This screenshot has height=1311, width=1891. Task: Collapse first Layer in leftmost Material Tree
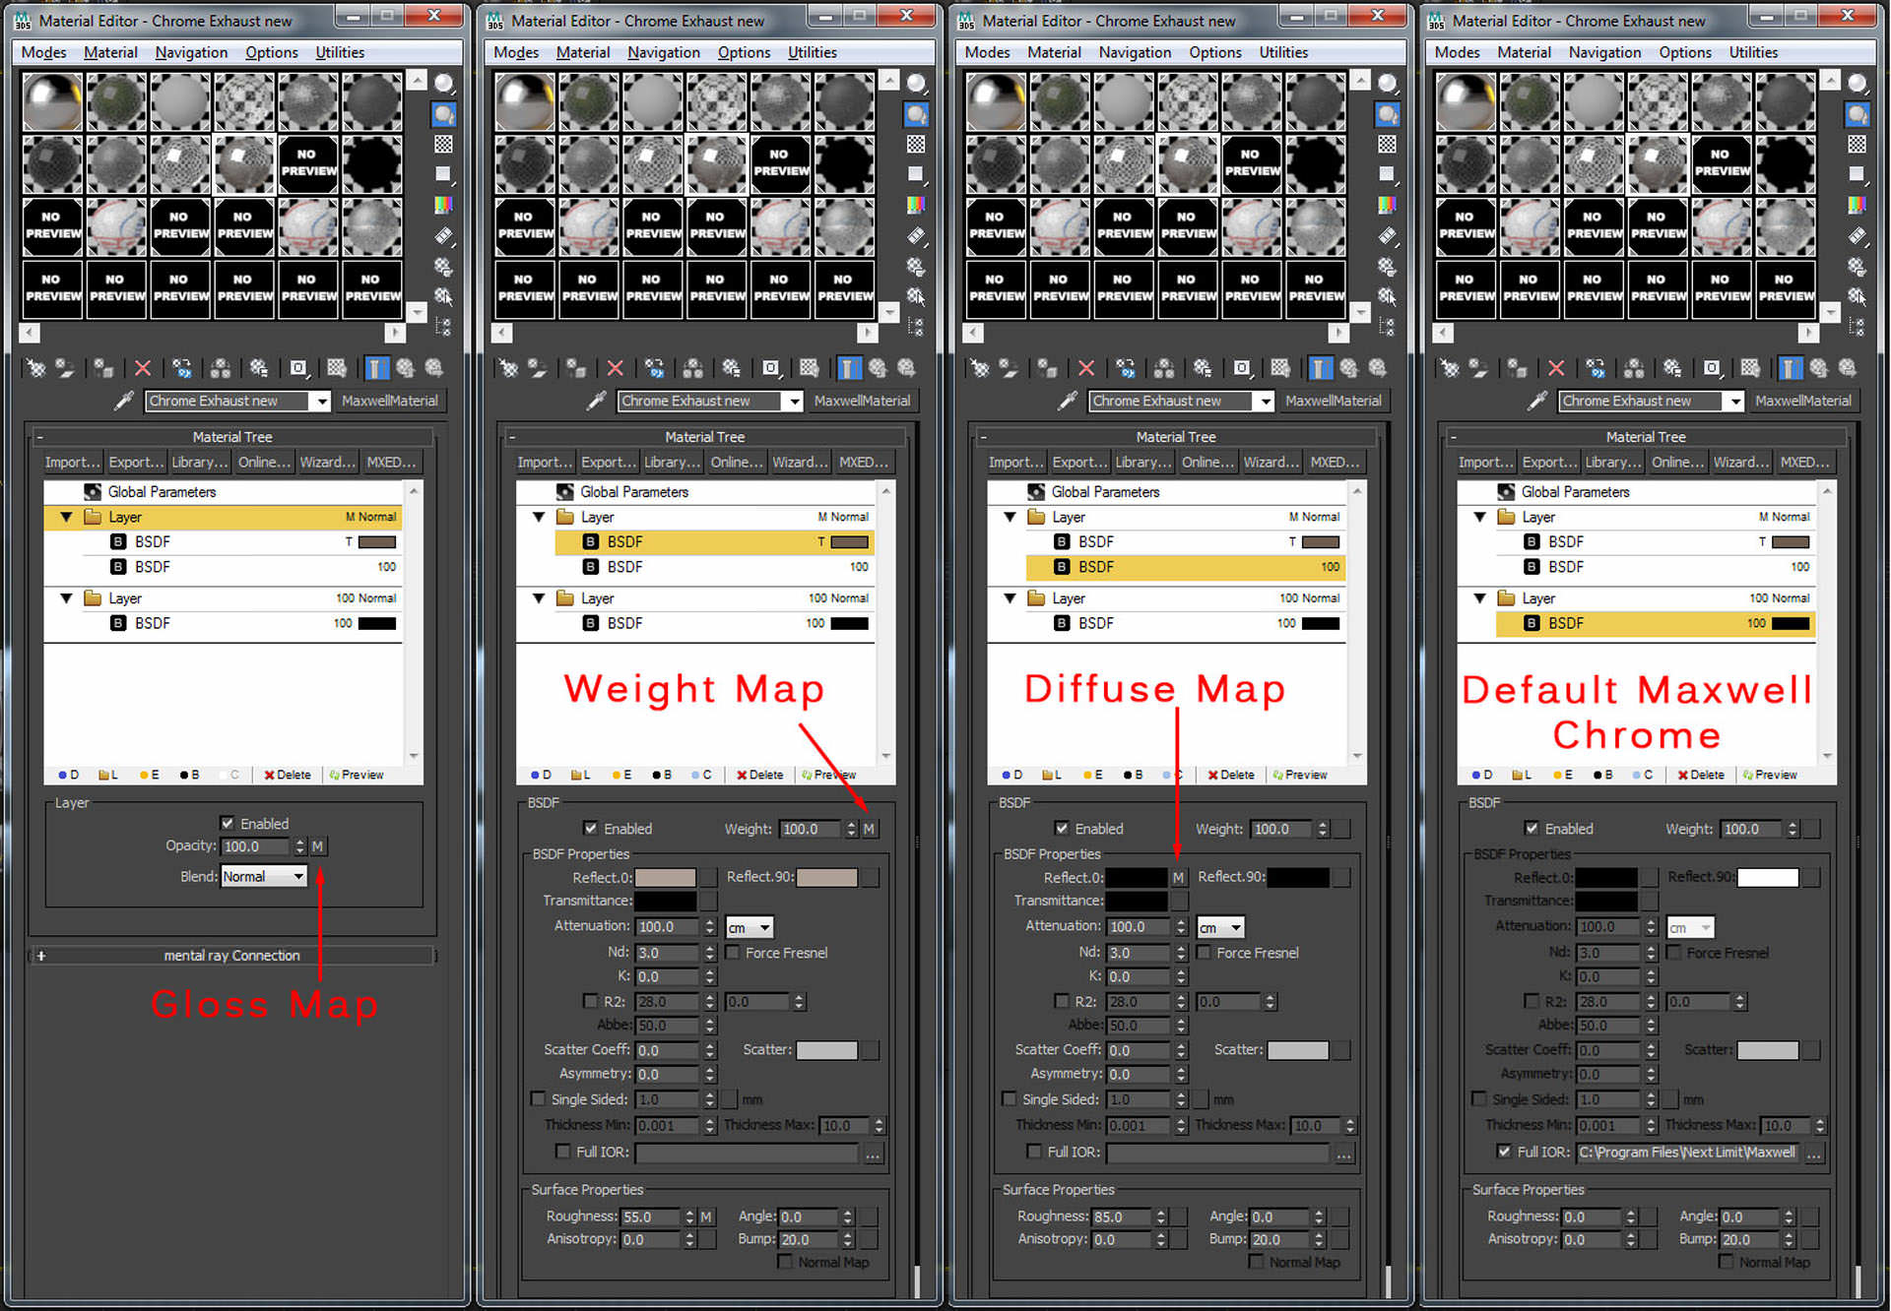(x=66, y=517)
